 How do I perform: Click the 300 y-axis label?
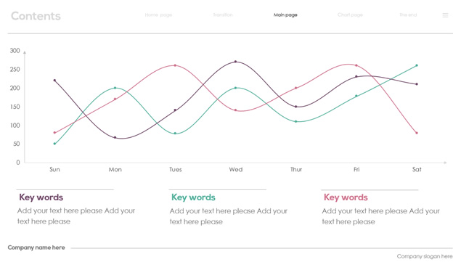(x=15, y=51)
